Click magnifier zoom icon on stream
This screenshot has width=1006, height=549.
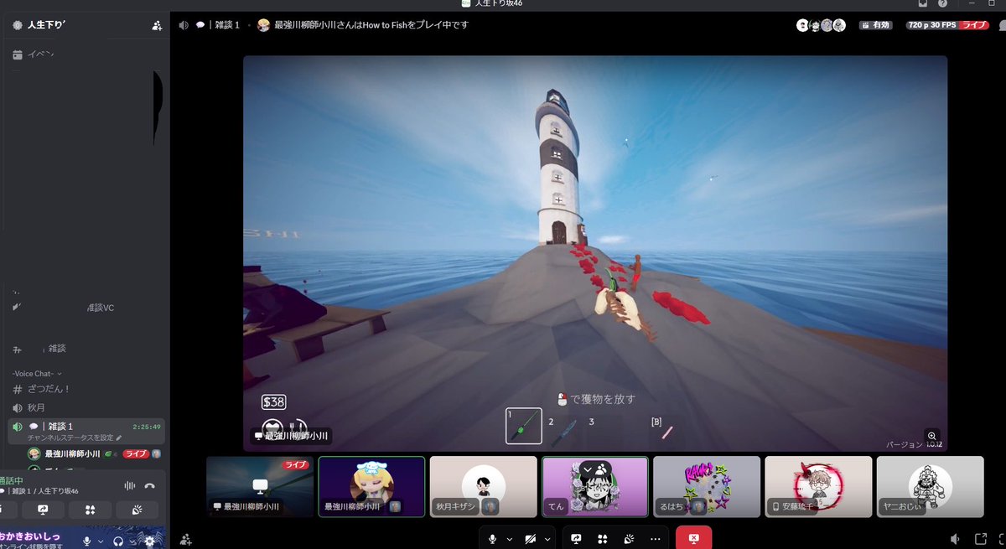coord(931,436)
